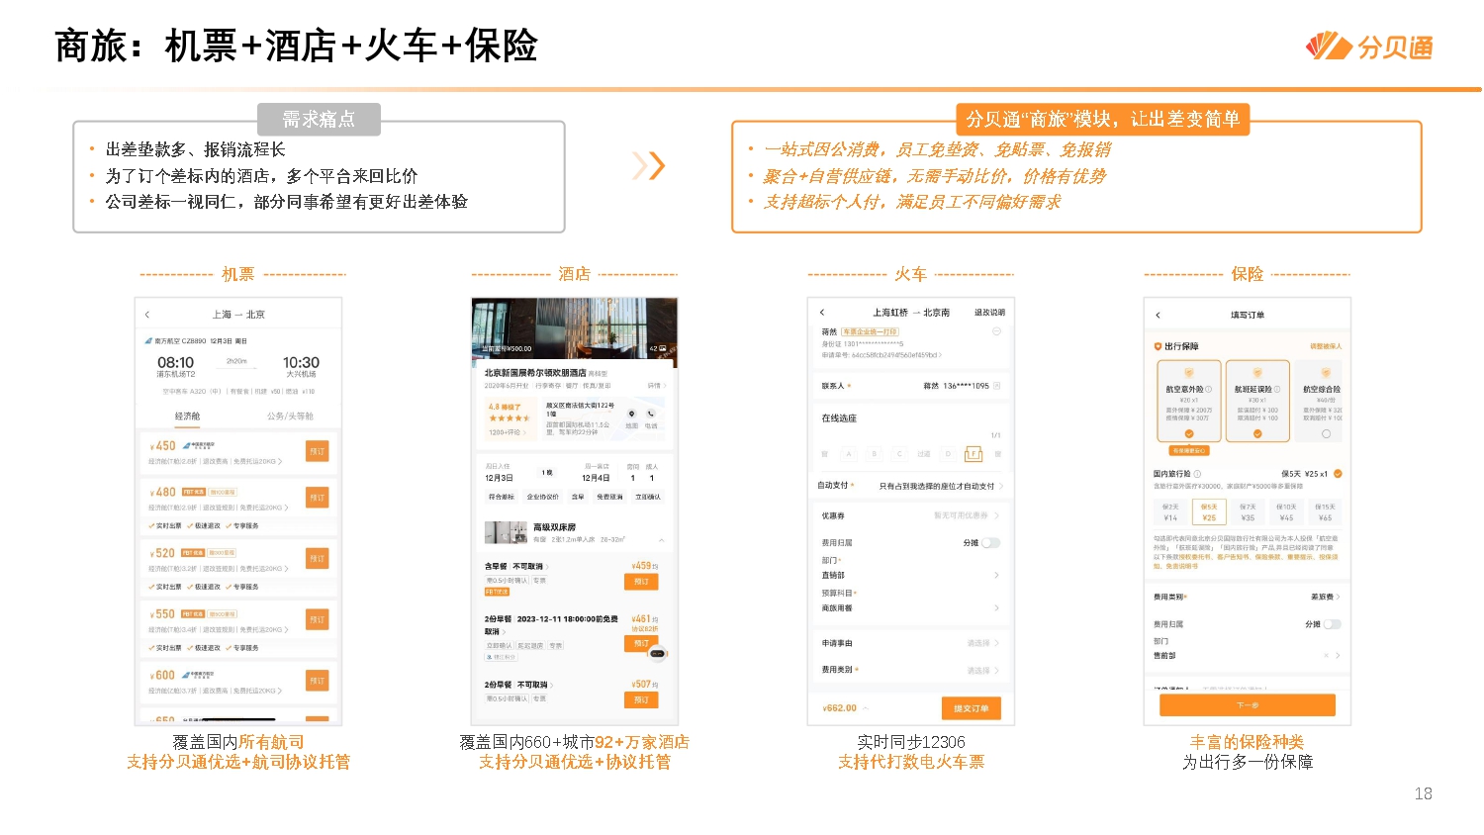Click the back arrow on the train order page
Image resolution: width=1484 pixels, height=835 pixels.
pos(822,313)
